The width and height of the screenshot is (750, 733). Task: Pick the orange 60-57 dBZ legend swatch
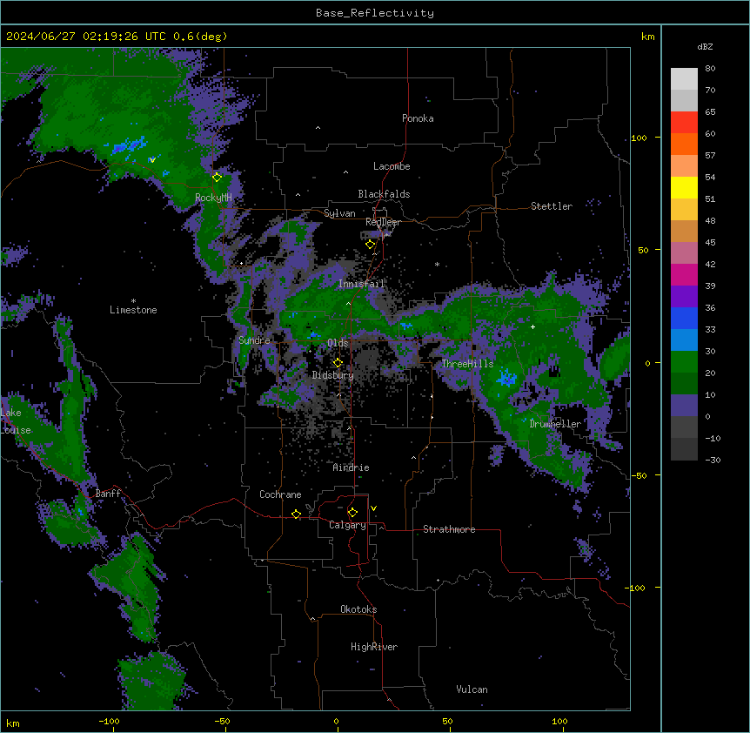pos(684,144)
